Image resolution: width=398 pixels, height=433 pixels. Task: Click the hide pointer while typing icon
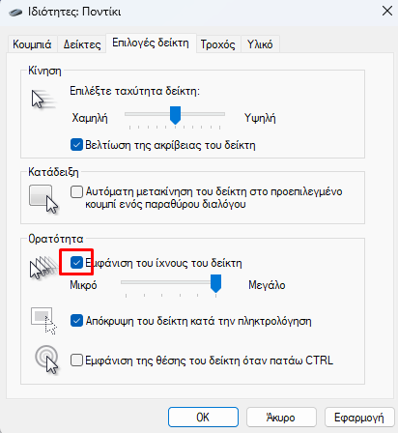[43, 321]
